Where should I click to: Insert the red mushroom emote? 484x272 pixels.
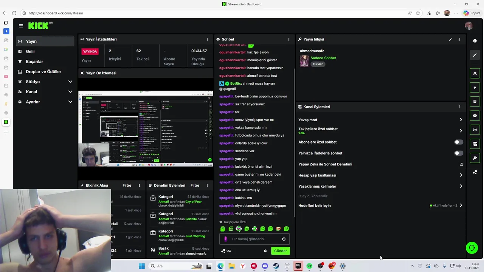278,229
